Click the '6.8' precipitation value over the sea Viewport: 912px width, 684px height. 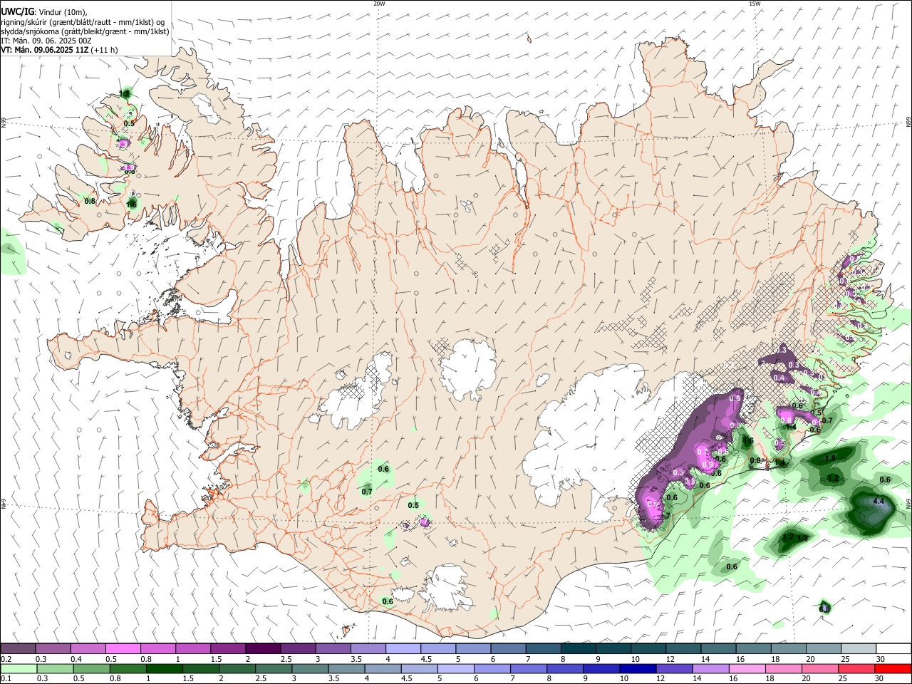click(x=824, y=608)
